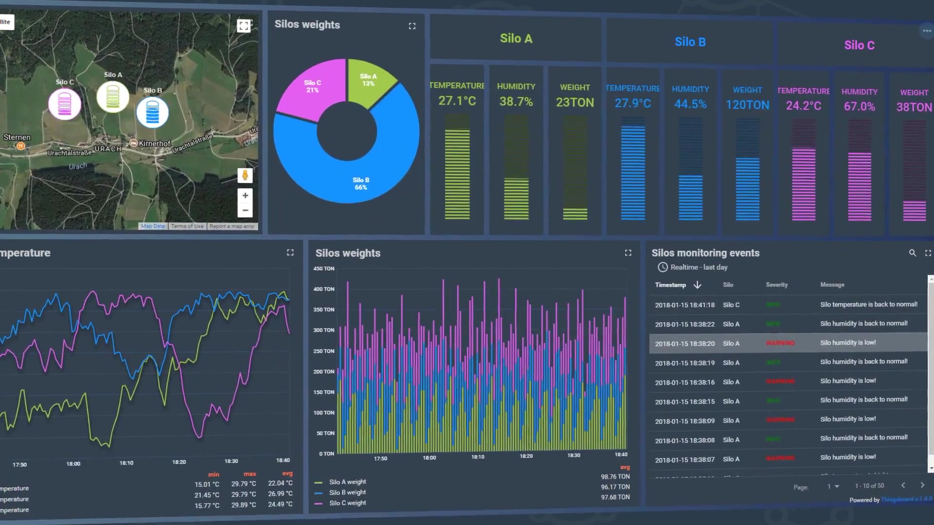Go to next events page

922,485
